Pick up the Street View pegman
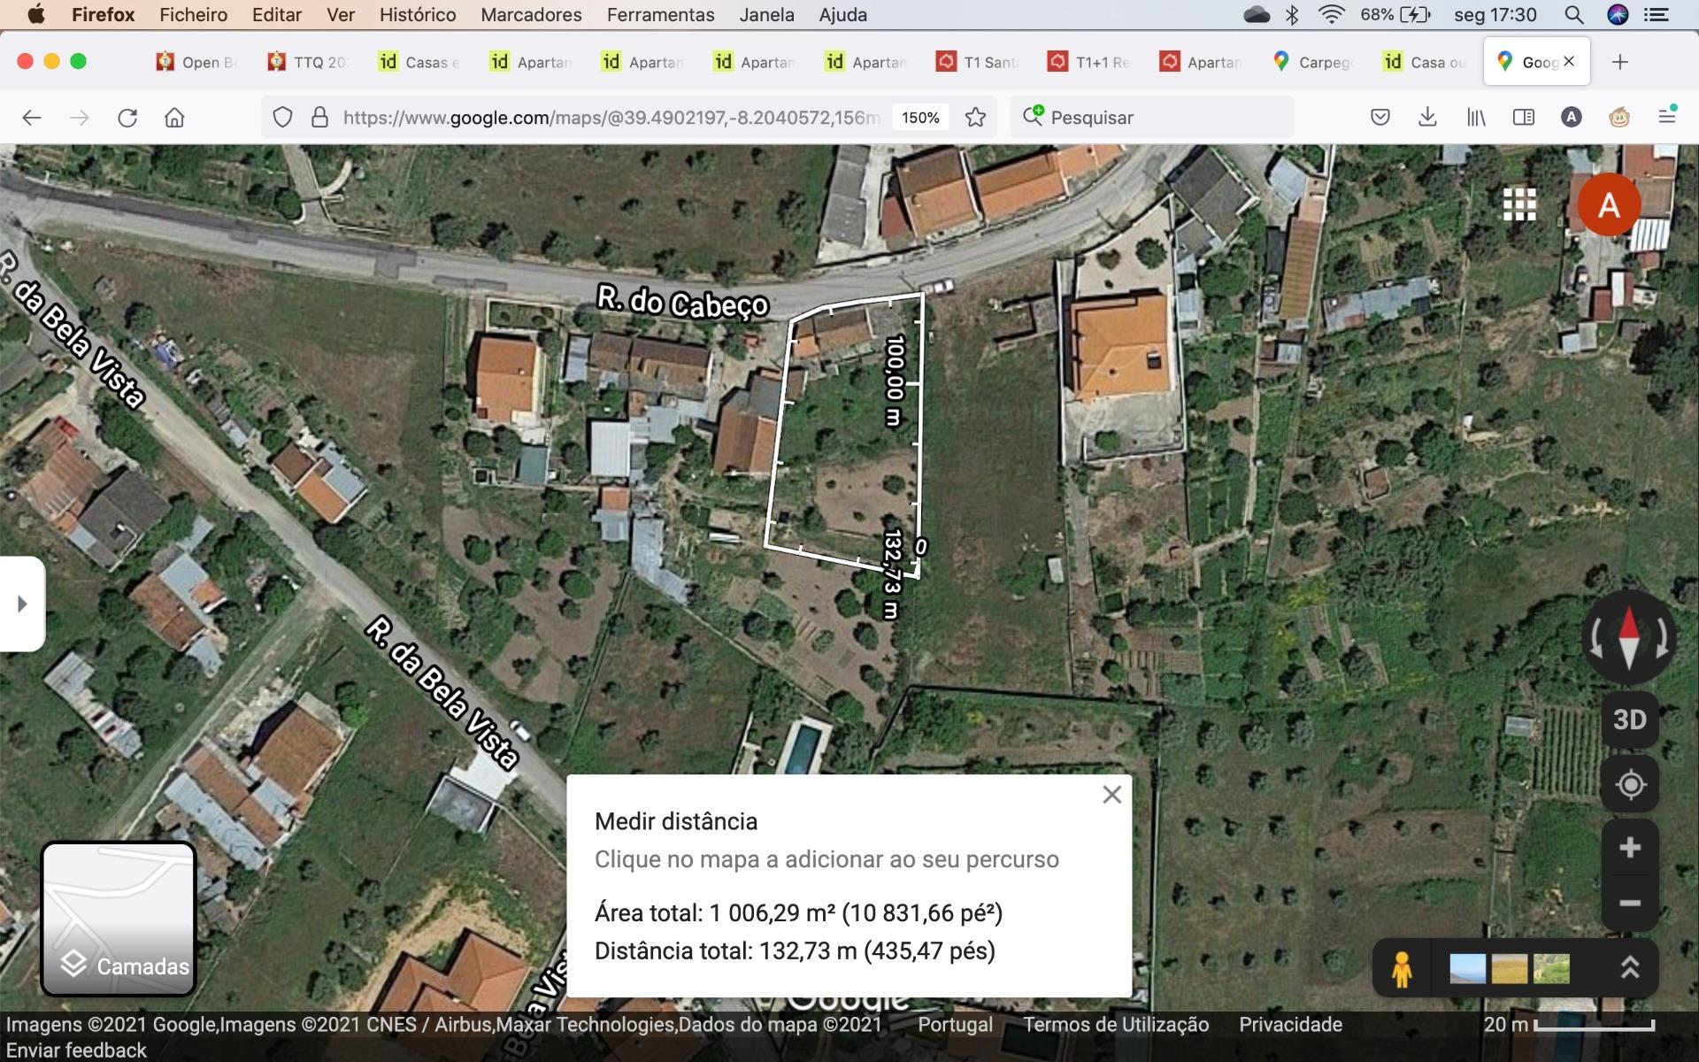Image resolution: width=1699 pixels, height=1062 pixels. click(x=1402, y=969)
